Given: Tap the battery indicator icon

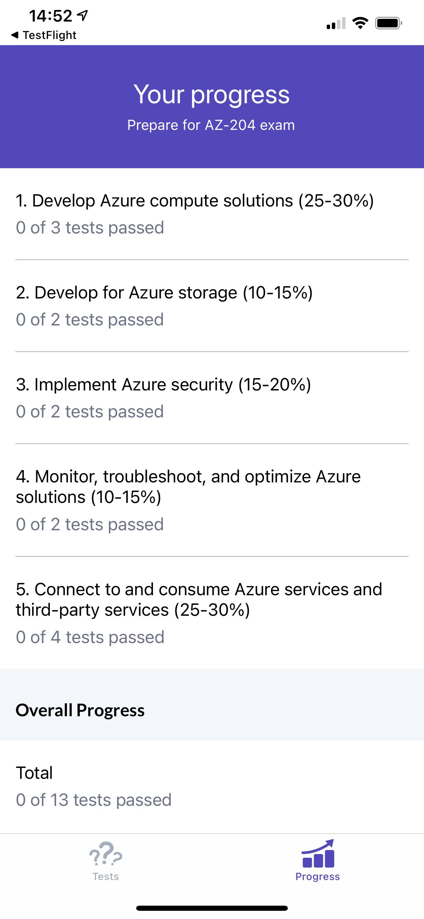Looking at the screenshot, I should click(x=388, y=23).
